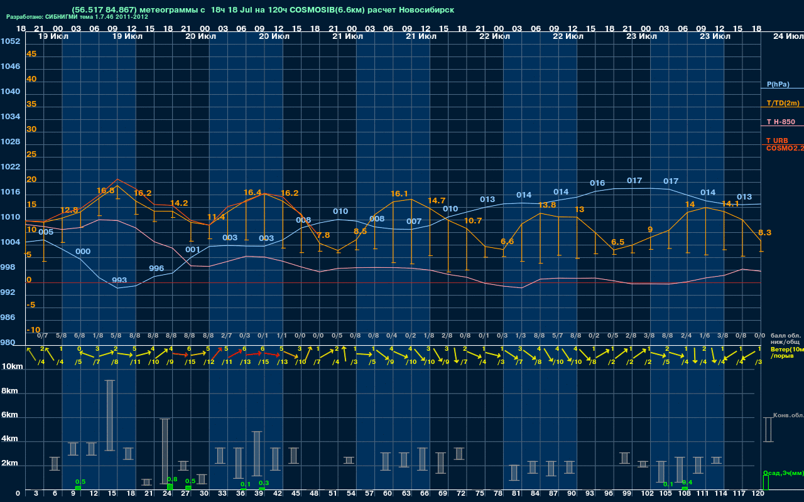Click the temperature value 6.5
Viewport: 804px width, 502px height.
pos(617,242)
